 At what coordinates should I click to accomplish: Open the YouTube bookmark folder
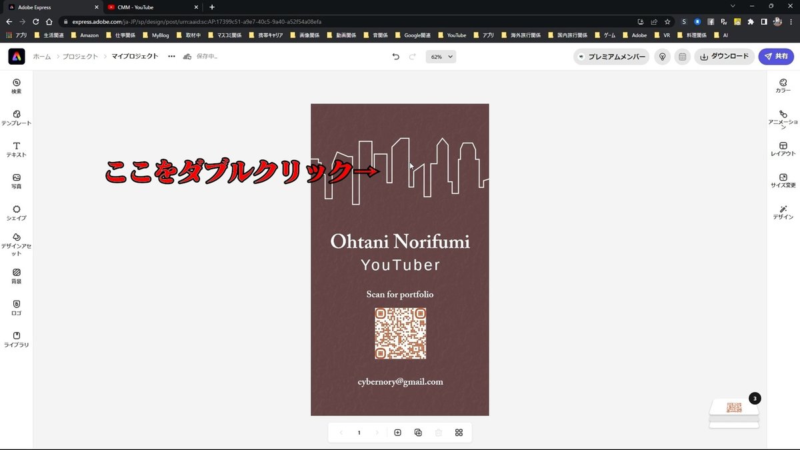click(451, 35)
